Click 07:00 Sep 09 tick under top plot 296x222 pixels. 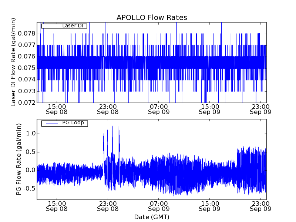point(159,109)
